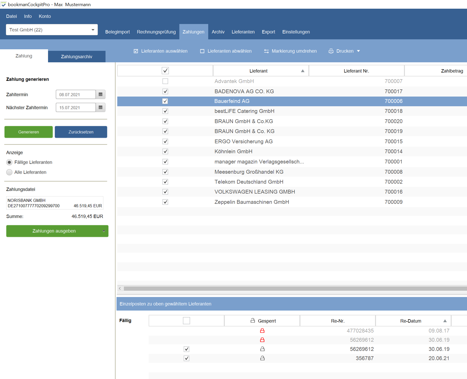Click the red lock for invoice 477028435
The image size is (467, 379).
pos(262,330)
